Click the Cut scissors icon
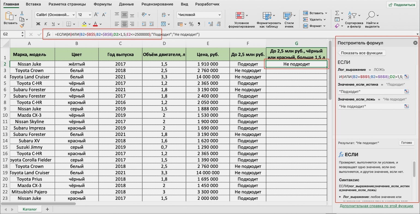This screenshot has height=214, width=420. click(22, 13)
